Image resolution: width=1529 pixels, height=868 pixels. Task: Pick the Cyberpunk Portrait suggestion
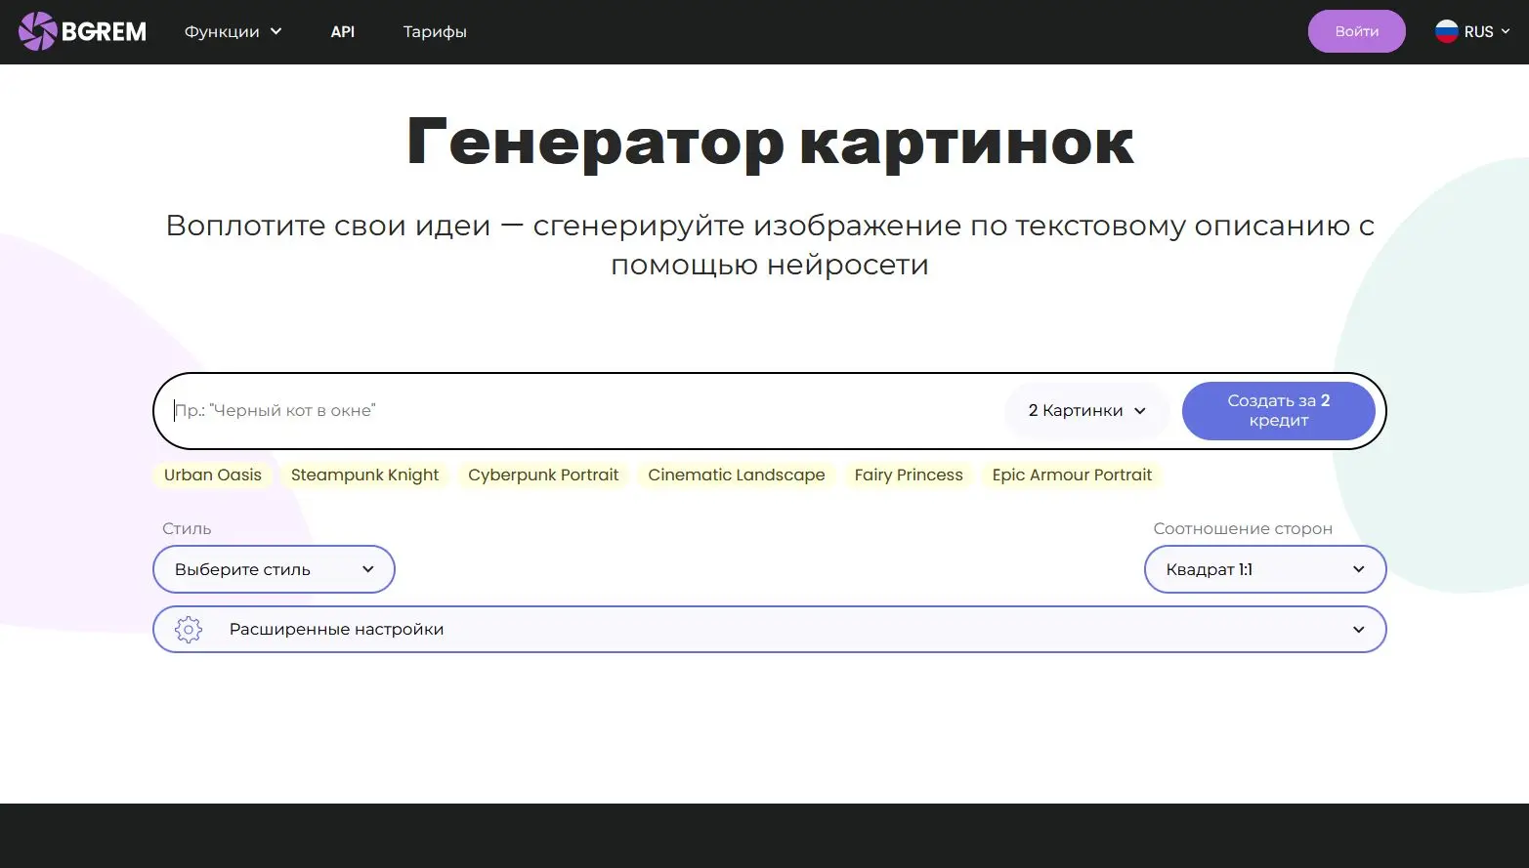pyautogui.click(x=543, y=475)
